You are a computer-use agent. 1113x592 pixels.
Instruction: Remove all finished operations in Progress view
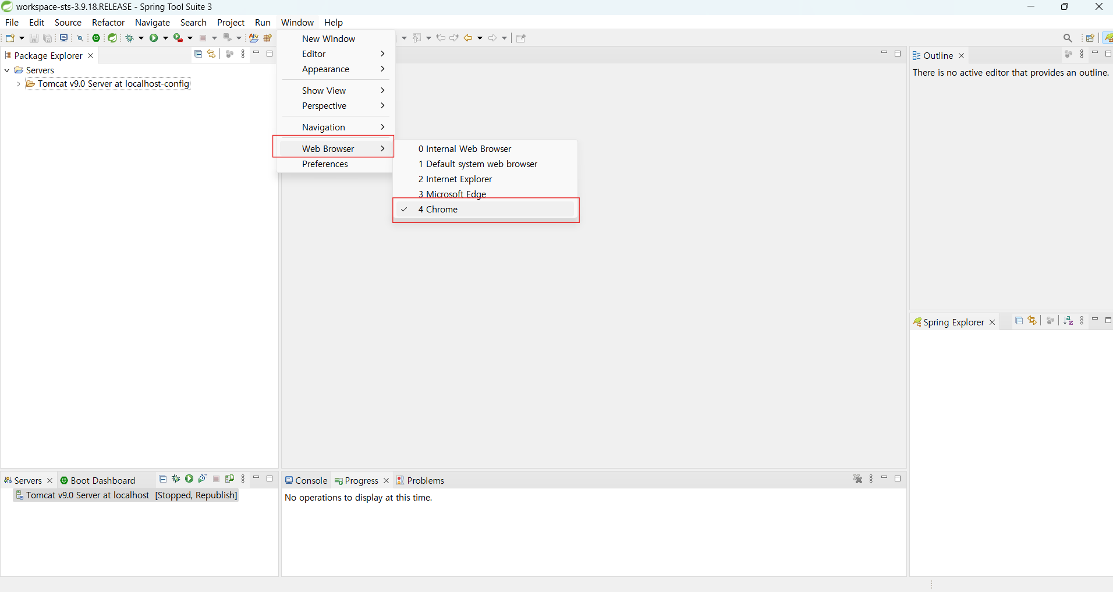857,479
